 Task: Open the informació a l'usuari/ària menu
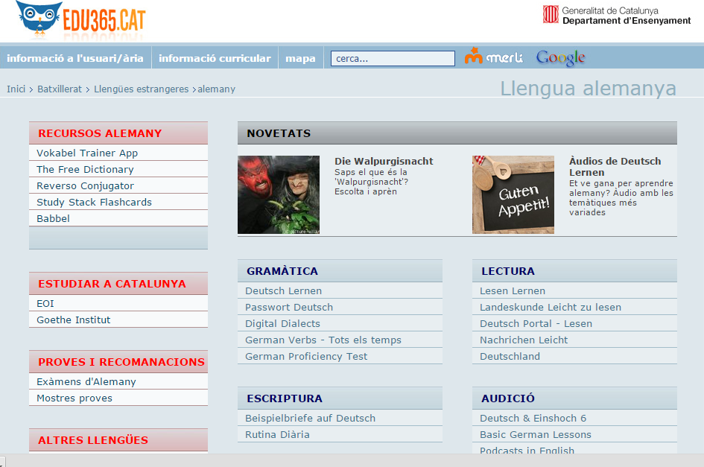click(75, 58)
